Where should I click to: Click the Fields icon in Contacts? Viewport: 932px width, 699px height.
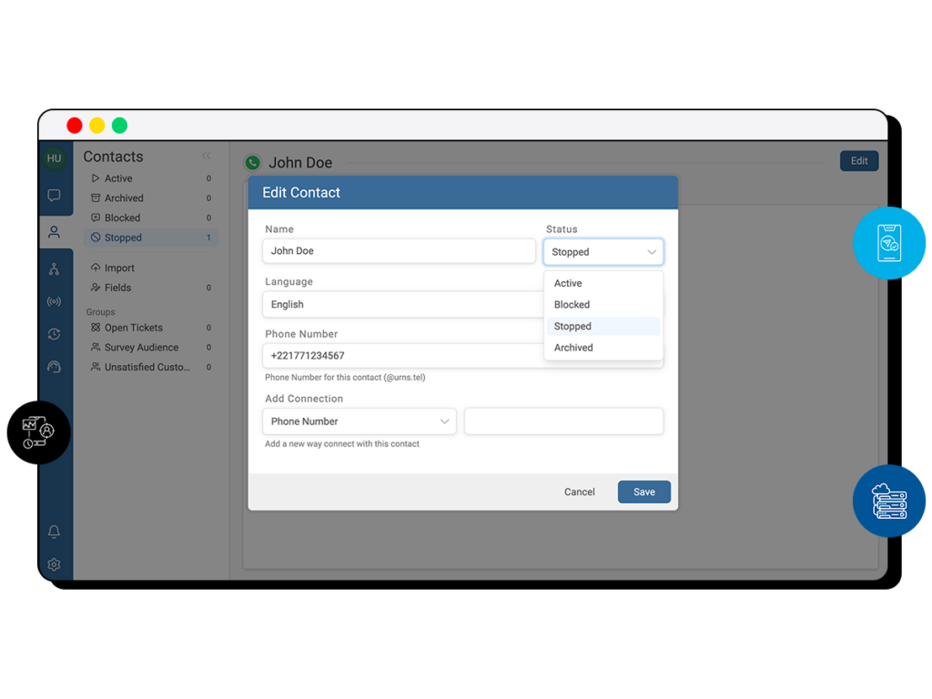pyautogui.click(x=95, y=287)
